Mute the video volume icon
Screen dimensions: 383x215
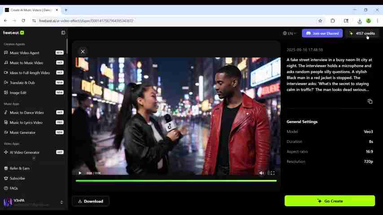pyautogui.click(x=261, y=173)
